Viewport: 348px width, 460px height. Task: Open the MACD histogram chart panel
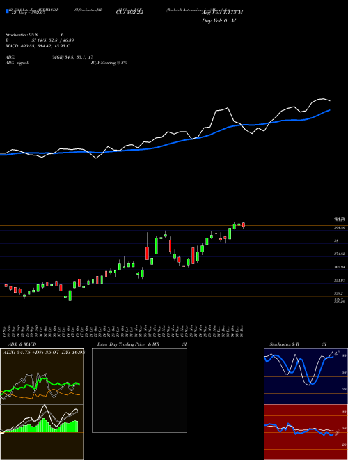pos(42,432)
